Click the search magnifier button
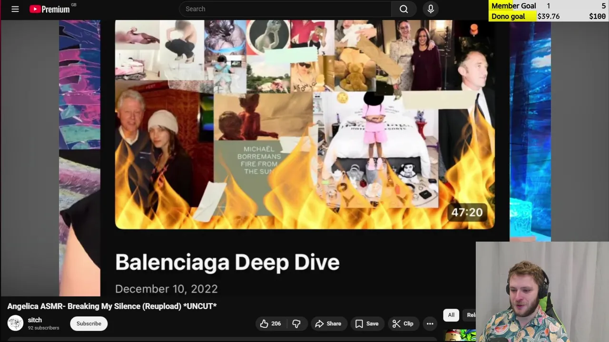609x342 pixels. click(x=403, y=9)
